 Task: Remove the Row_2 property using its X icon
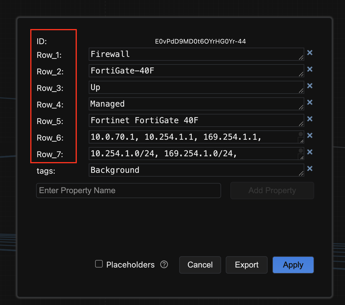click(310, 69)
